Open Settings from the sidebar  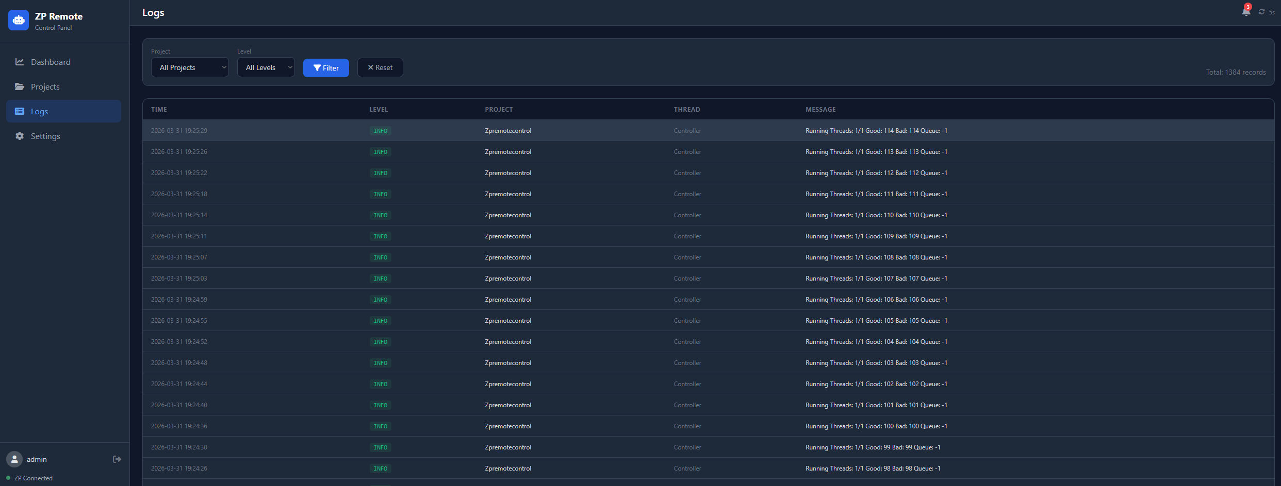64,136
